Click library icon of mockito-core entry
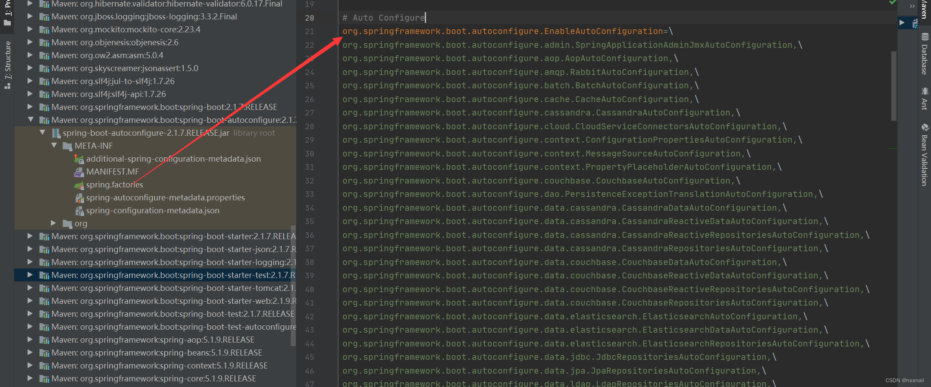The height and width of the screenshot is (387, 931). tap(44, 30)
